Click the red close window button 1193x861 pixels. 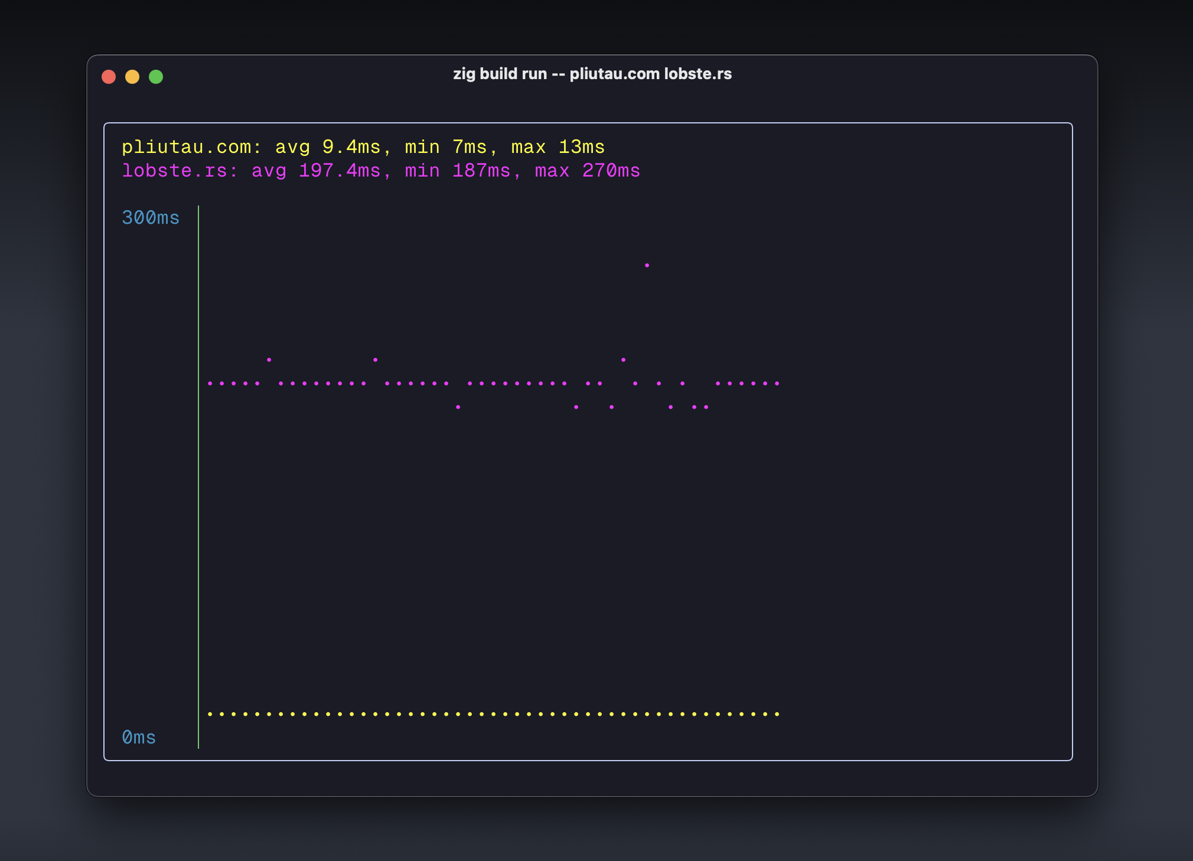click(109, 77)
